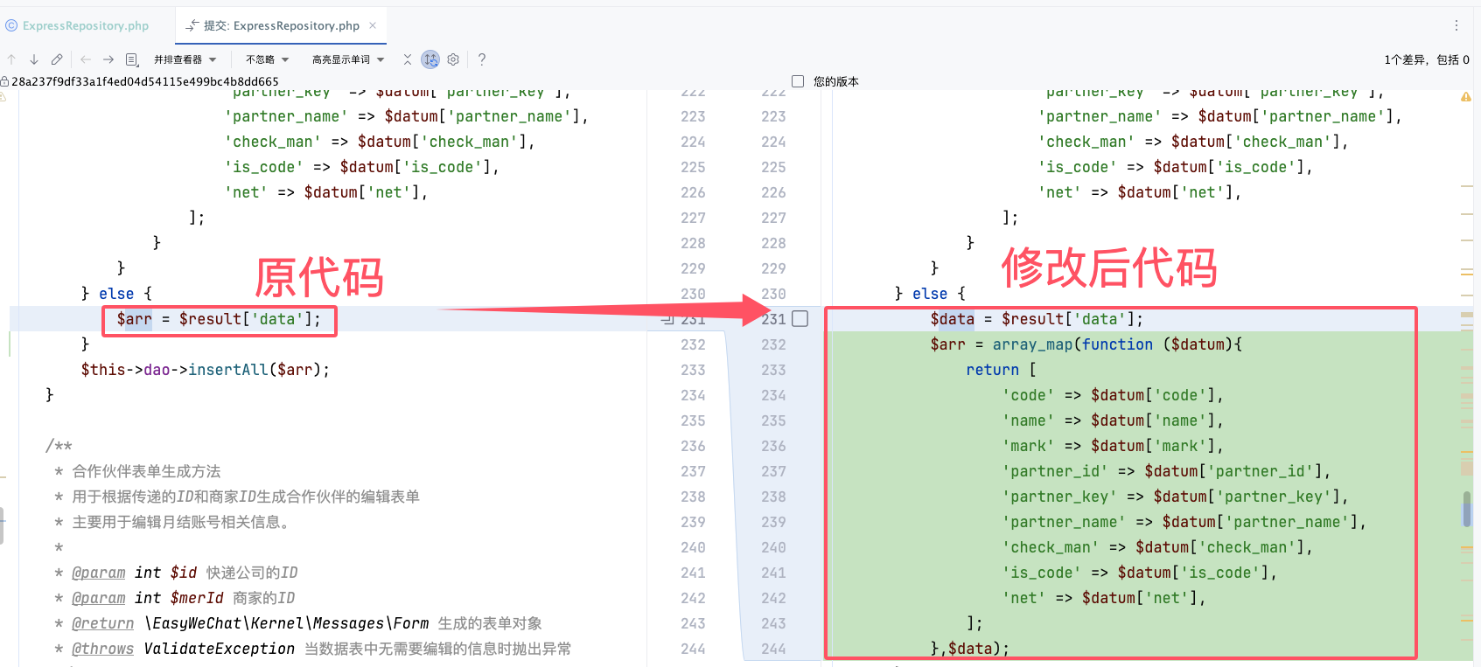Click 'is_code' line in left pane
This screenshot has height=667, width=1481.
click(362, 167)
